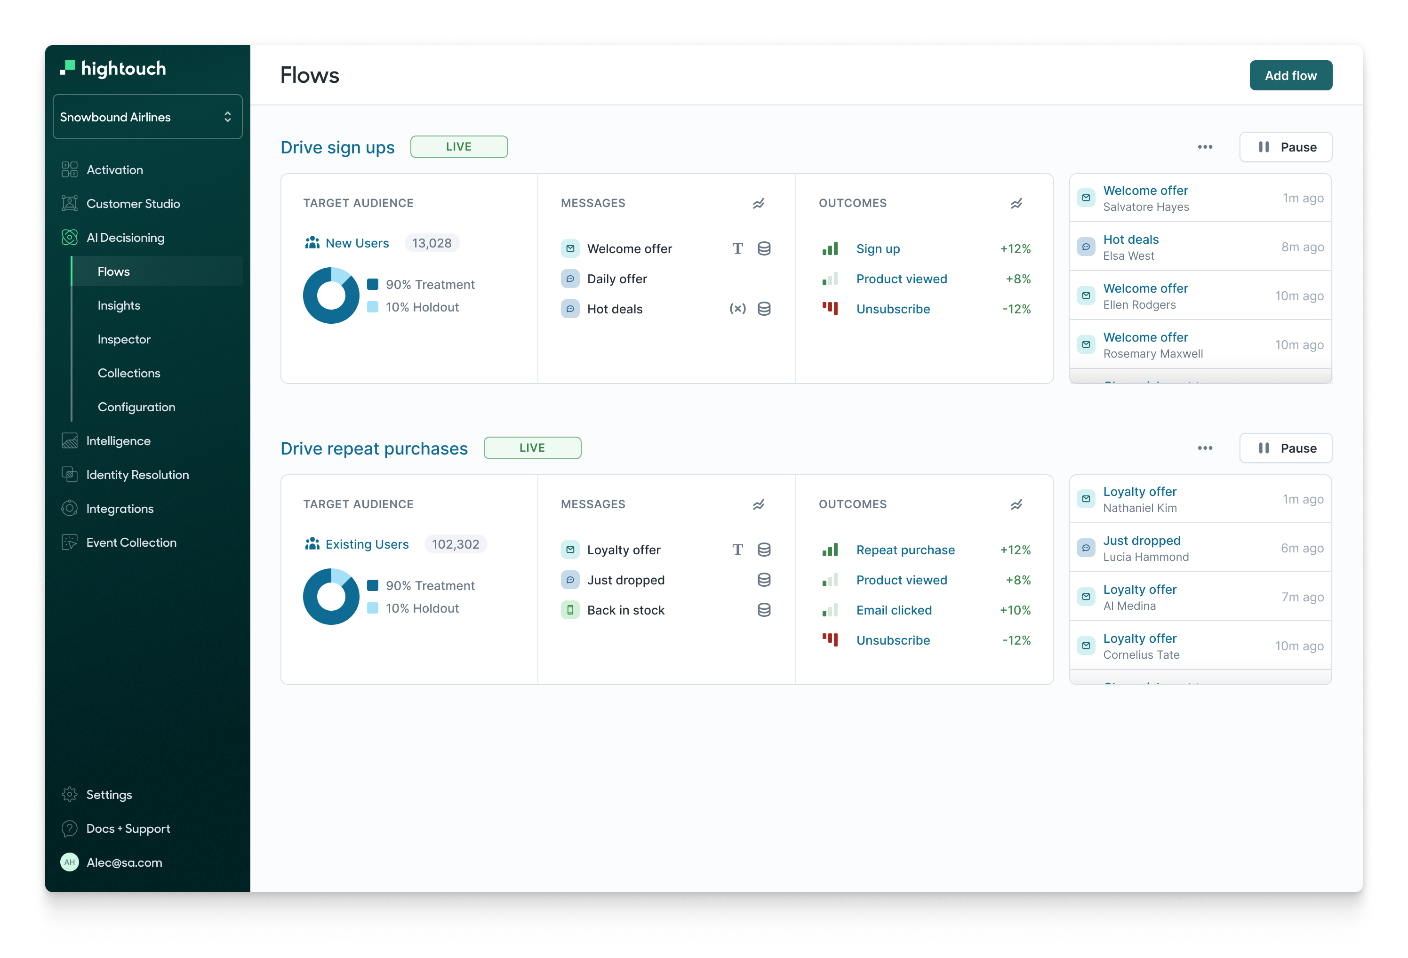Pause the Drive repeat purchases flow
The image size is (1408, 958).
1286,448
